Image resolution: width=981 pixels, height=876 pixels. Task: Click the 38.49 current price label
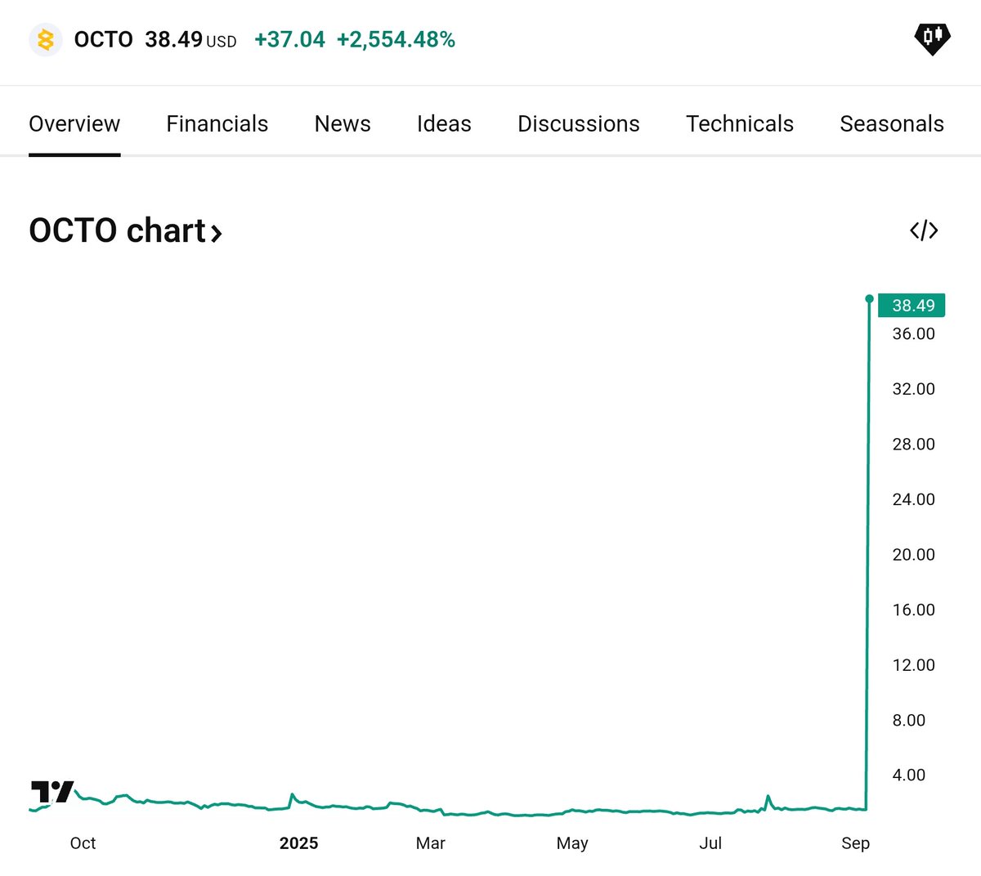point(912,305)
